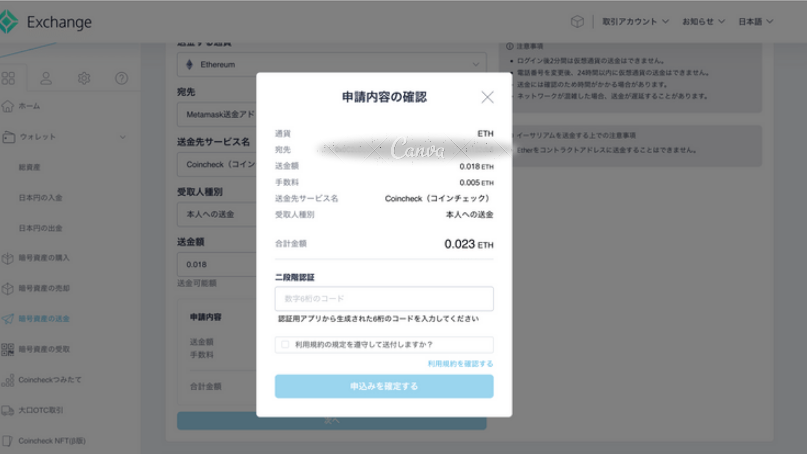Click the 暗号資産の受取 QR code icon

point(8,349)
